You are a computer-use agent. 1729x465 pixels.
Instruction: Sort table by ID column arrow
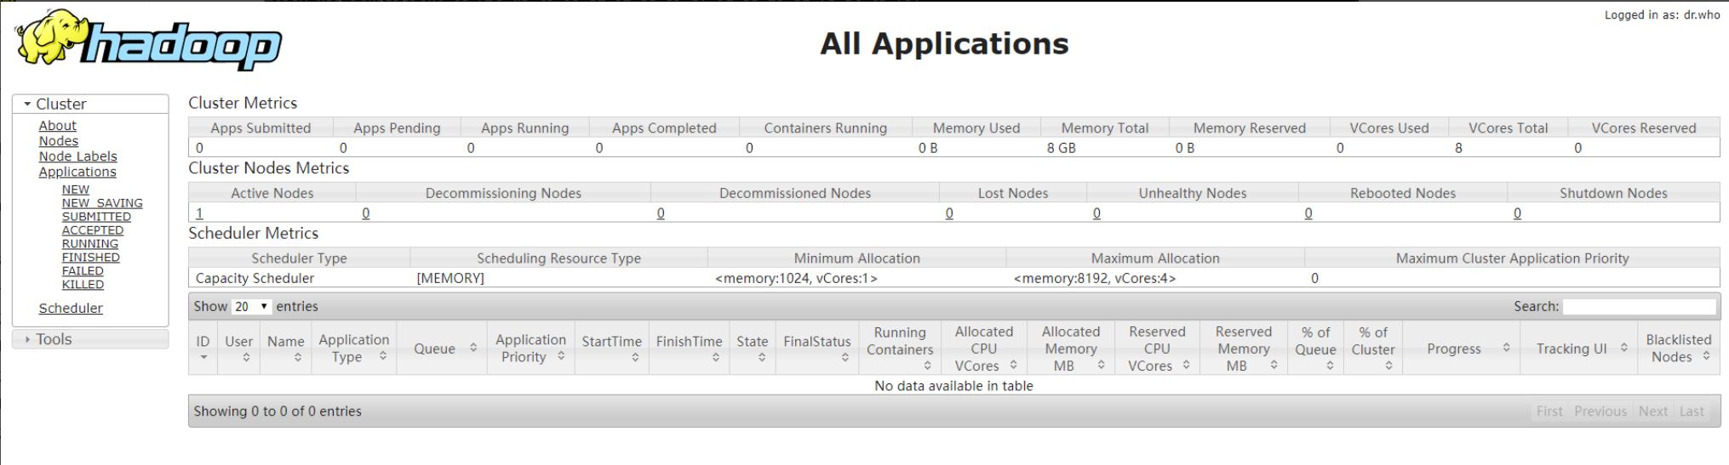pos(203,349)
